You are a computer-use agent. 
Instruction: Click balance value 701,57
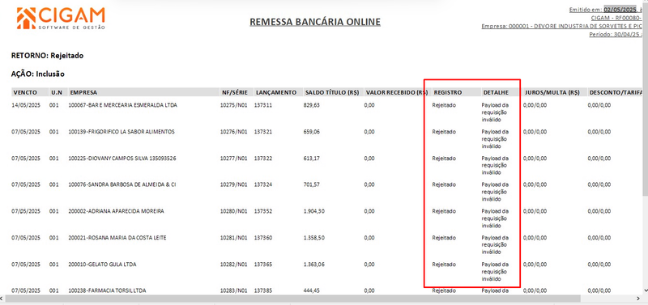[x=312, y=184]
